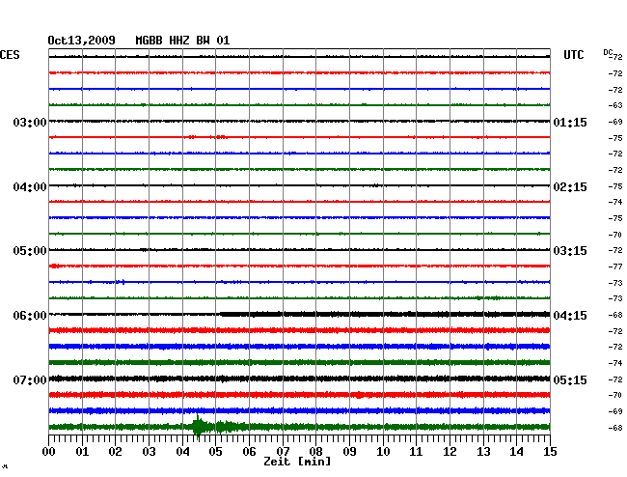627x477 pixels.
Task: Click minute tick label 13 on the axis
Action: (483, 451)
